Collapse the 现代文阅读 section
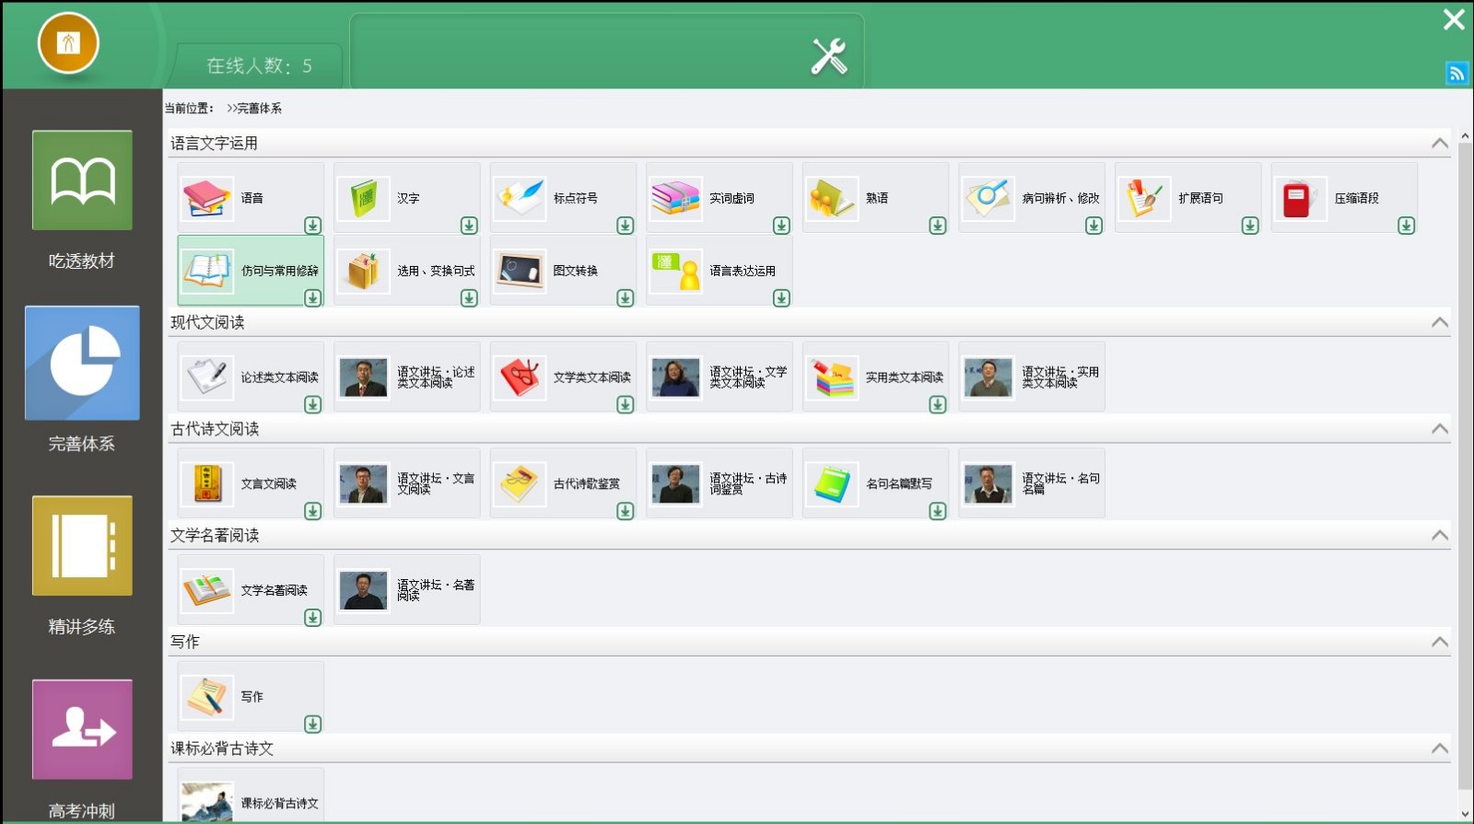 coord(1440,322)
